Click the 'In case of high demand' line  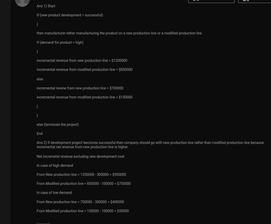click(x=55, y=165)
